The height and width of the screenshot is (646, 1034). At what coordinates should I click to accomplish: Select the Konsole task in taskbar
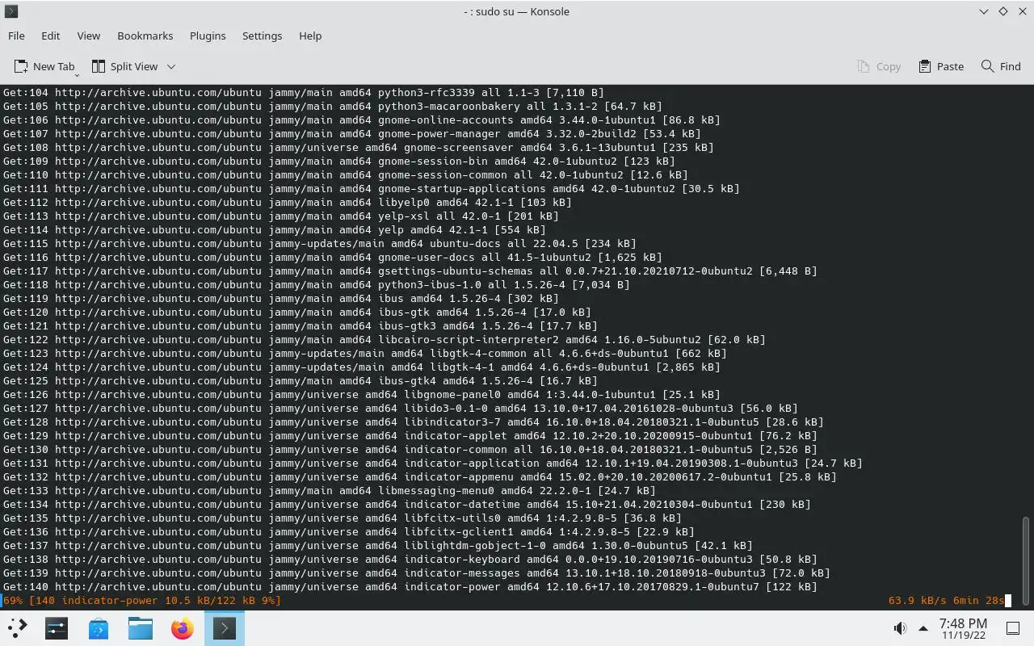pyautogui.click(x=224, y=627)
